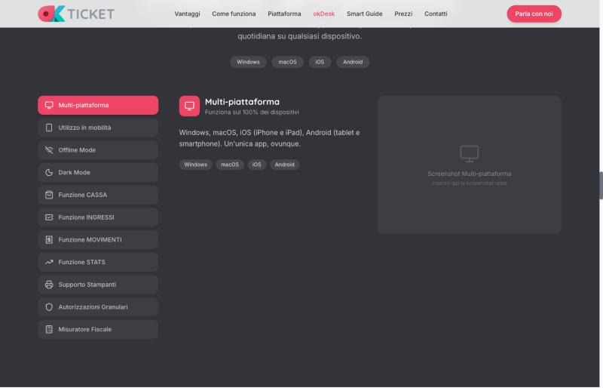Image resolution: width=603 pixels, height=388 pixels.
Task: Click the ticket icon beside Funzione INGRESSI
Action: pos(49,217)
